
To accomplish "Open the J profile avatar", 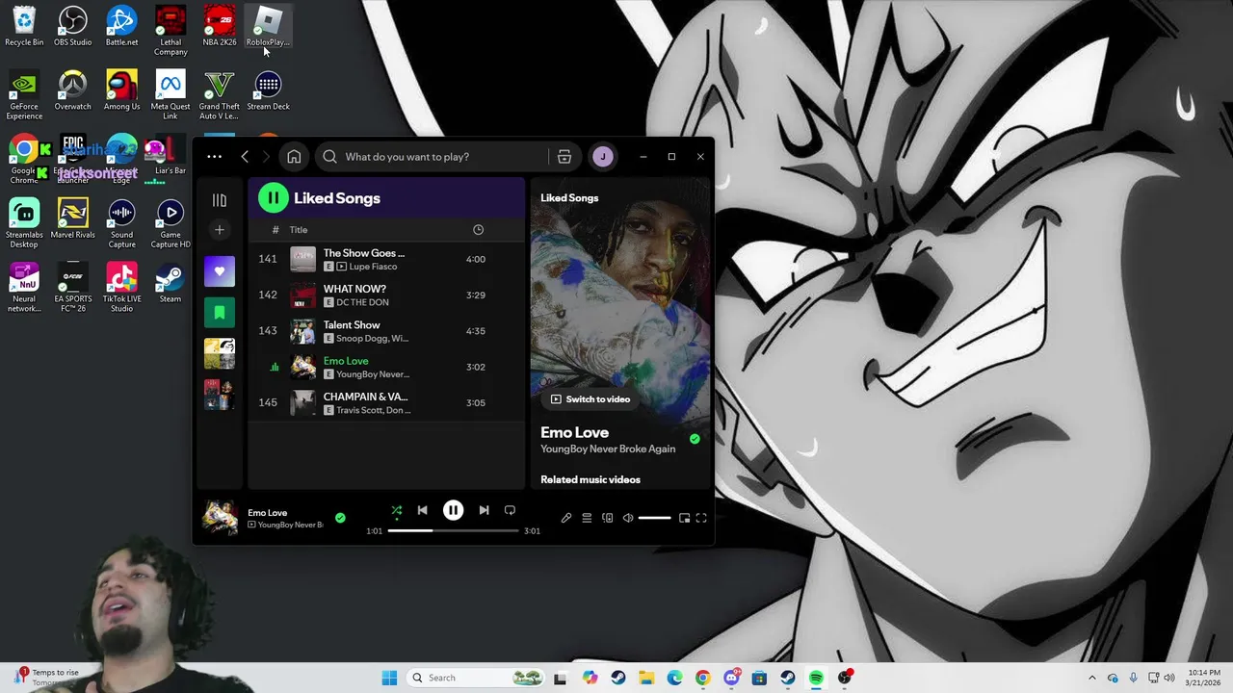I will 603,157.
